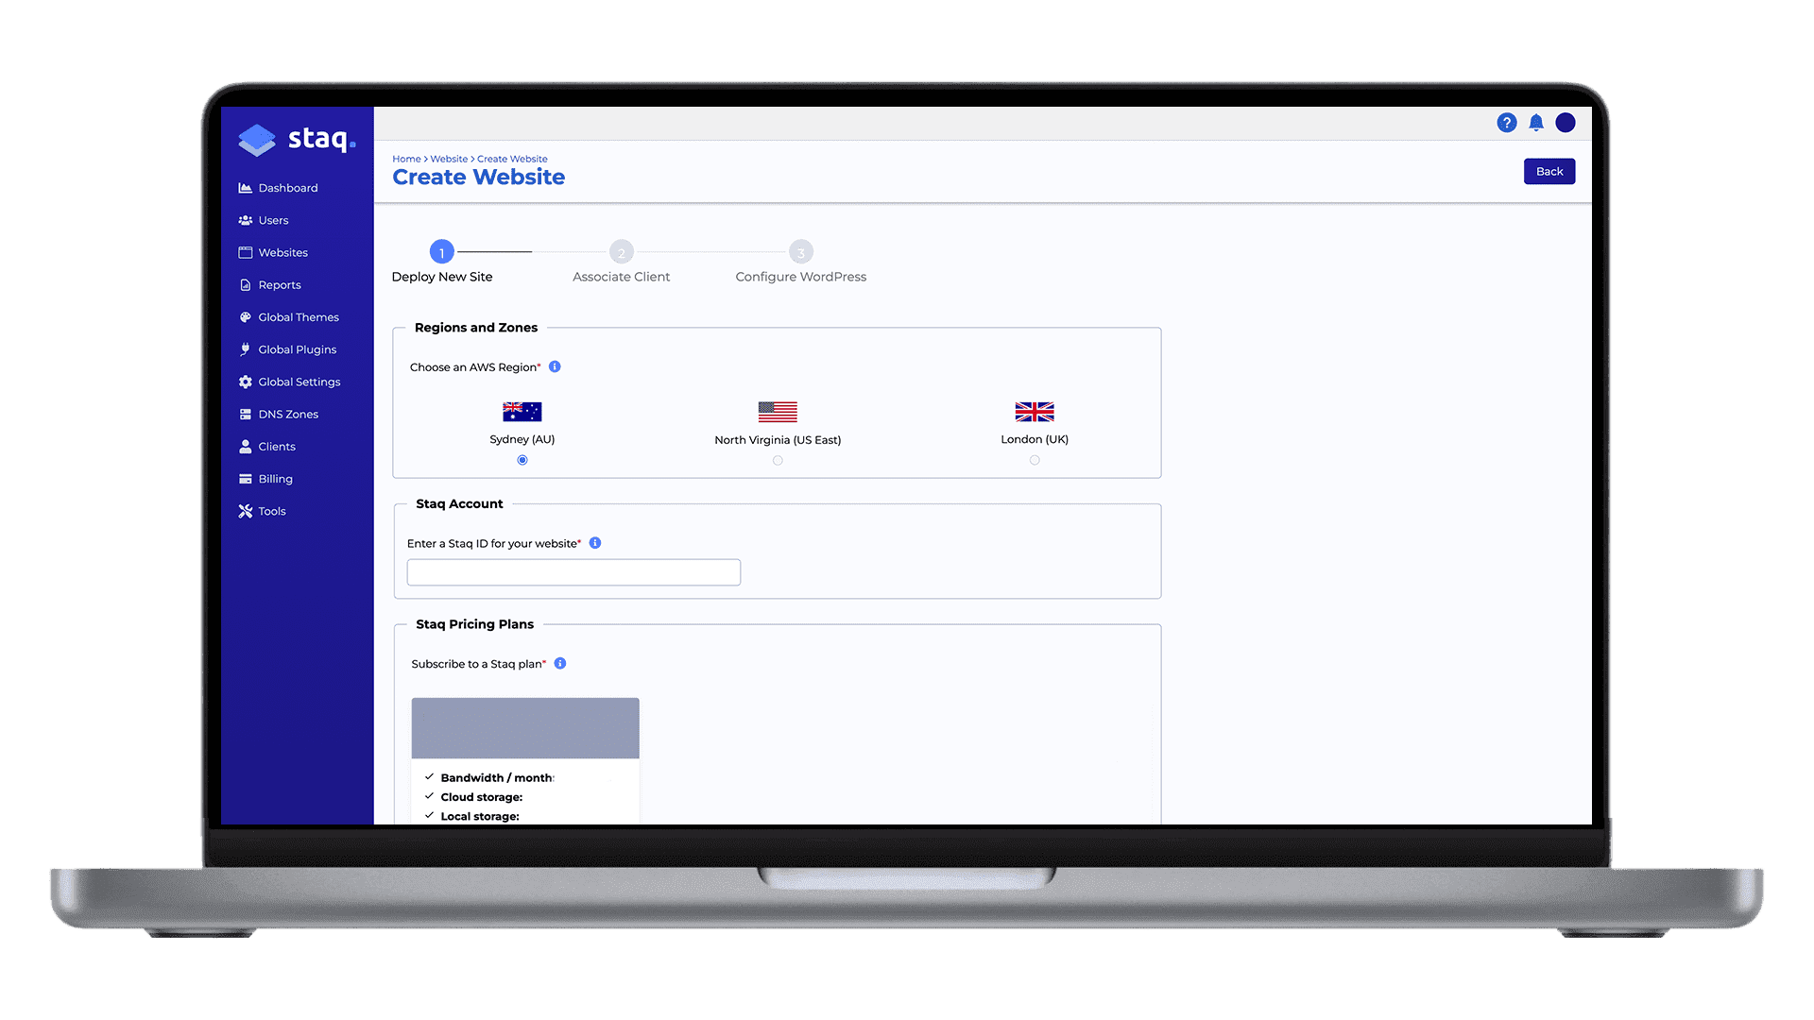Choose North Virginia (US East) as the region
The image size is (1814, 1020).
tap(778, 460)
